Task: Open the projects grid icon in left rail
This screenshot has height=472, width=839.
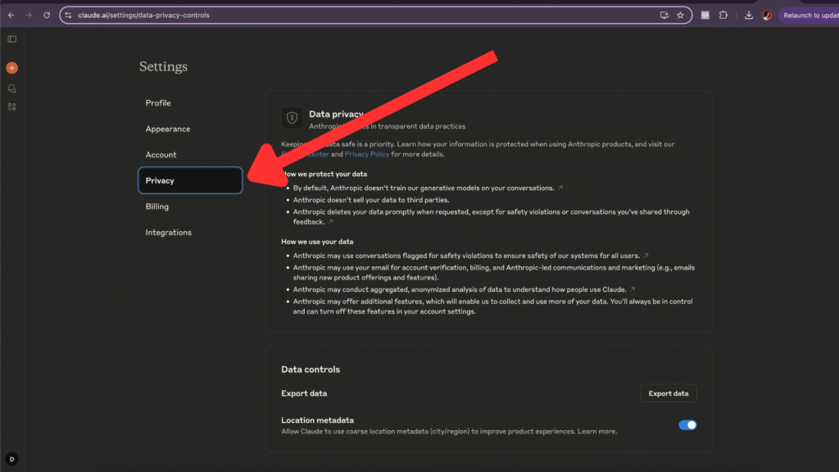Action: [x=11, y=107]
